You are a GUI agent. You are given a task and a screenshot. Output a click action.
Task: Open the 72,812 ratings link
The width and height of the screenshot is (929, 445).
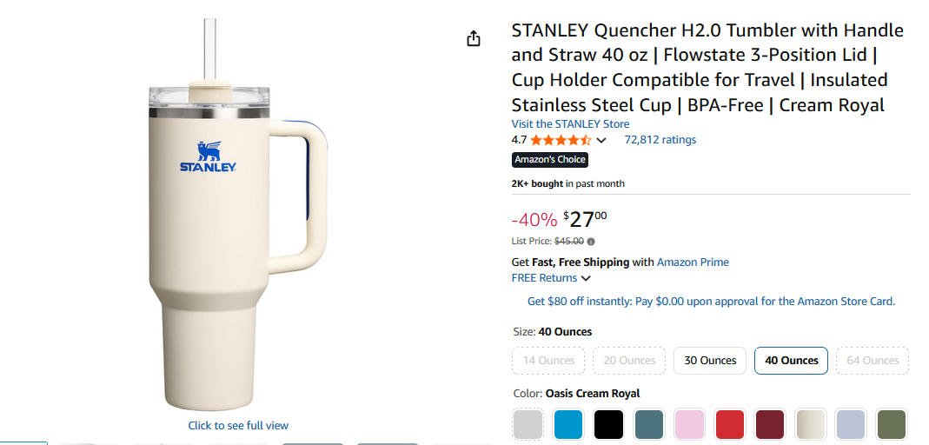point(660,140)
